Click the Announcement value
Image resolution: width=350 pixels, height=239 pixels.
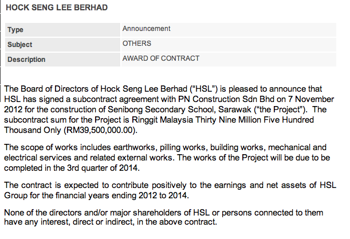[147, 29]
